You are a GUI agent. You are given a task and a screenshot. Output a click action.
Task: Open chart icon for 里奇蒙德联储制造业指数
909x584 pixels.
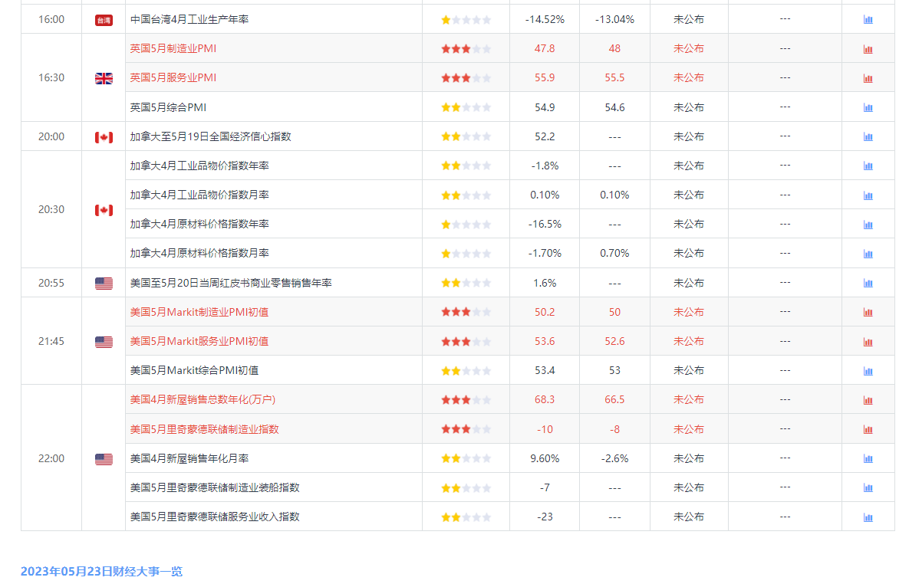868,429
